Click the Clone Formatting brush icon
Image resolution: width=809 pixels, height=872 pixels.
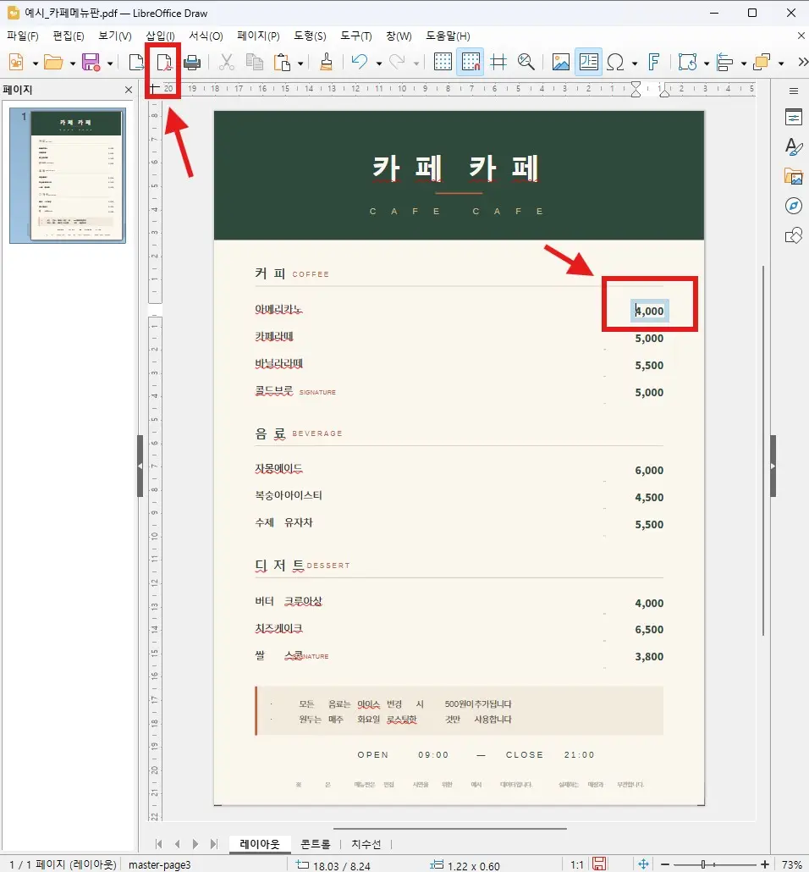(327, 62)
